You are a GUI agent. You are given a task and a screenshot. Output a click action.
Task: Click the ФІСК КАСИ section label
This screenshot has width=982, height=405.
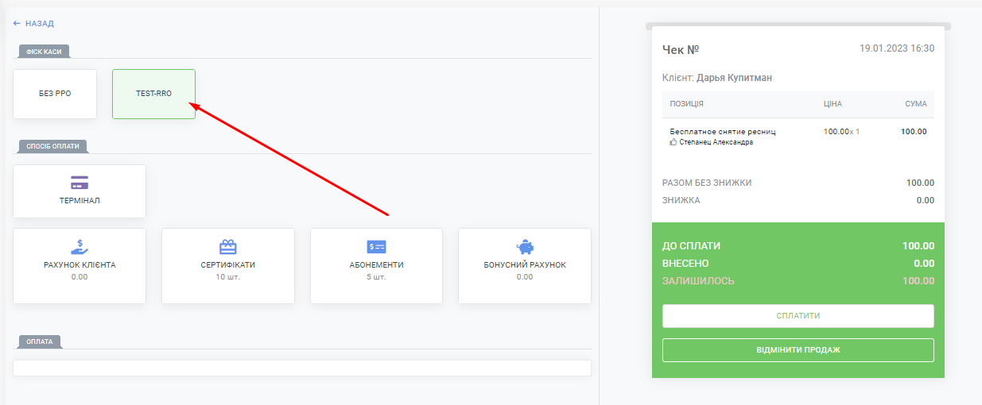point(44,51)
